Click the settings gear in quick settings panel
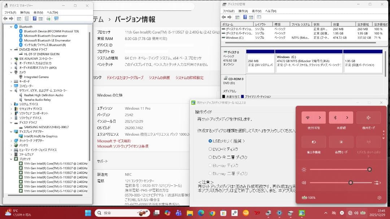This screenshot has width=390, height=219. [x=379, y=198]
